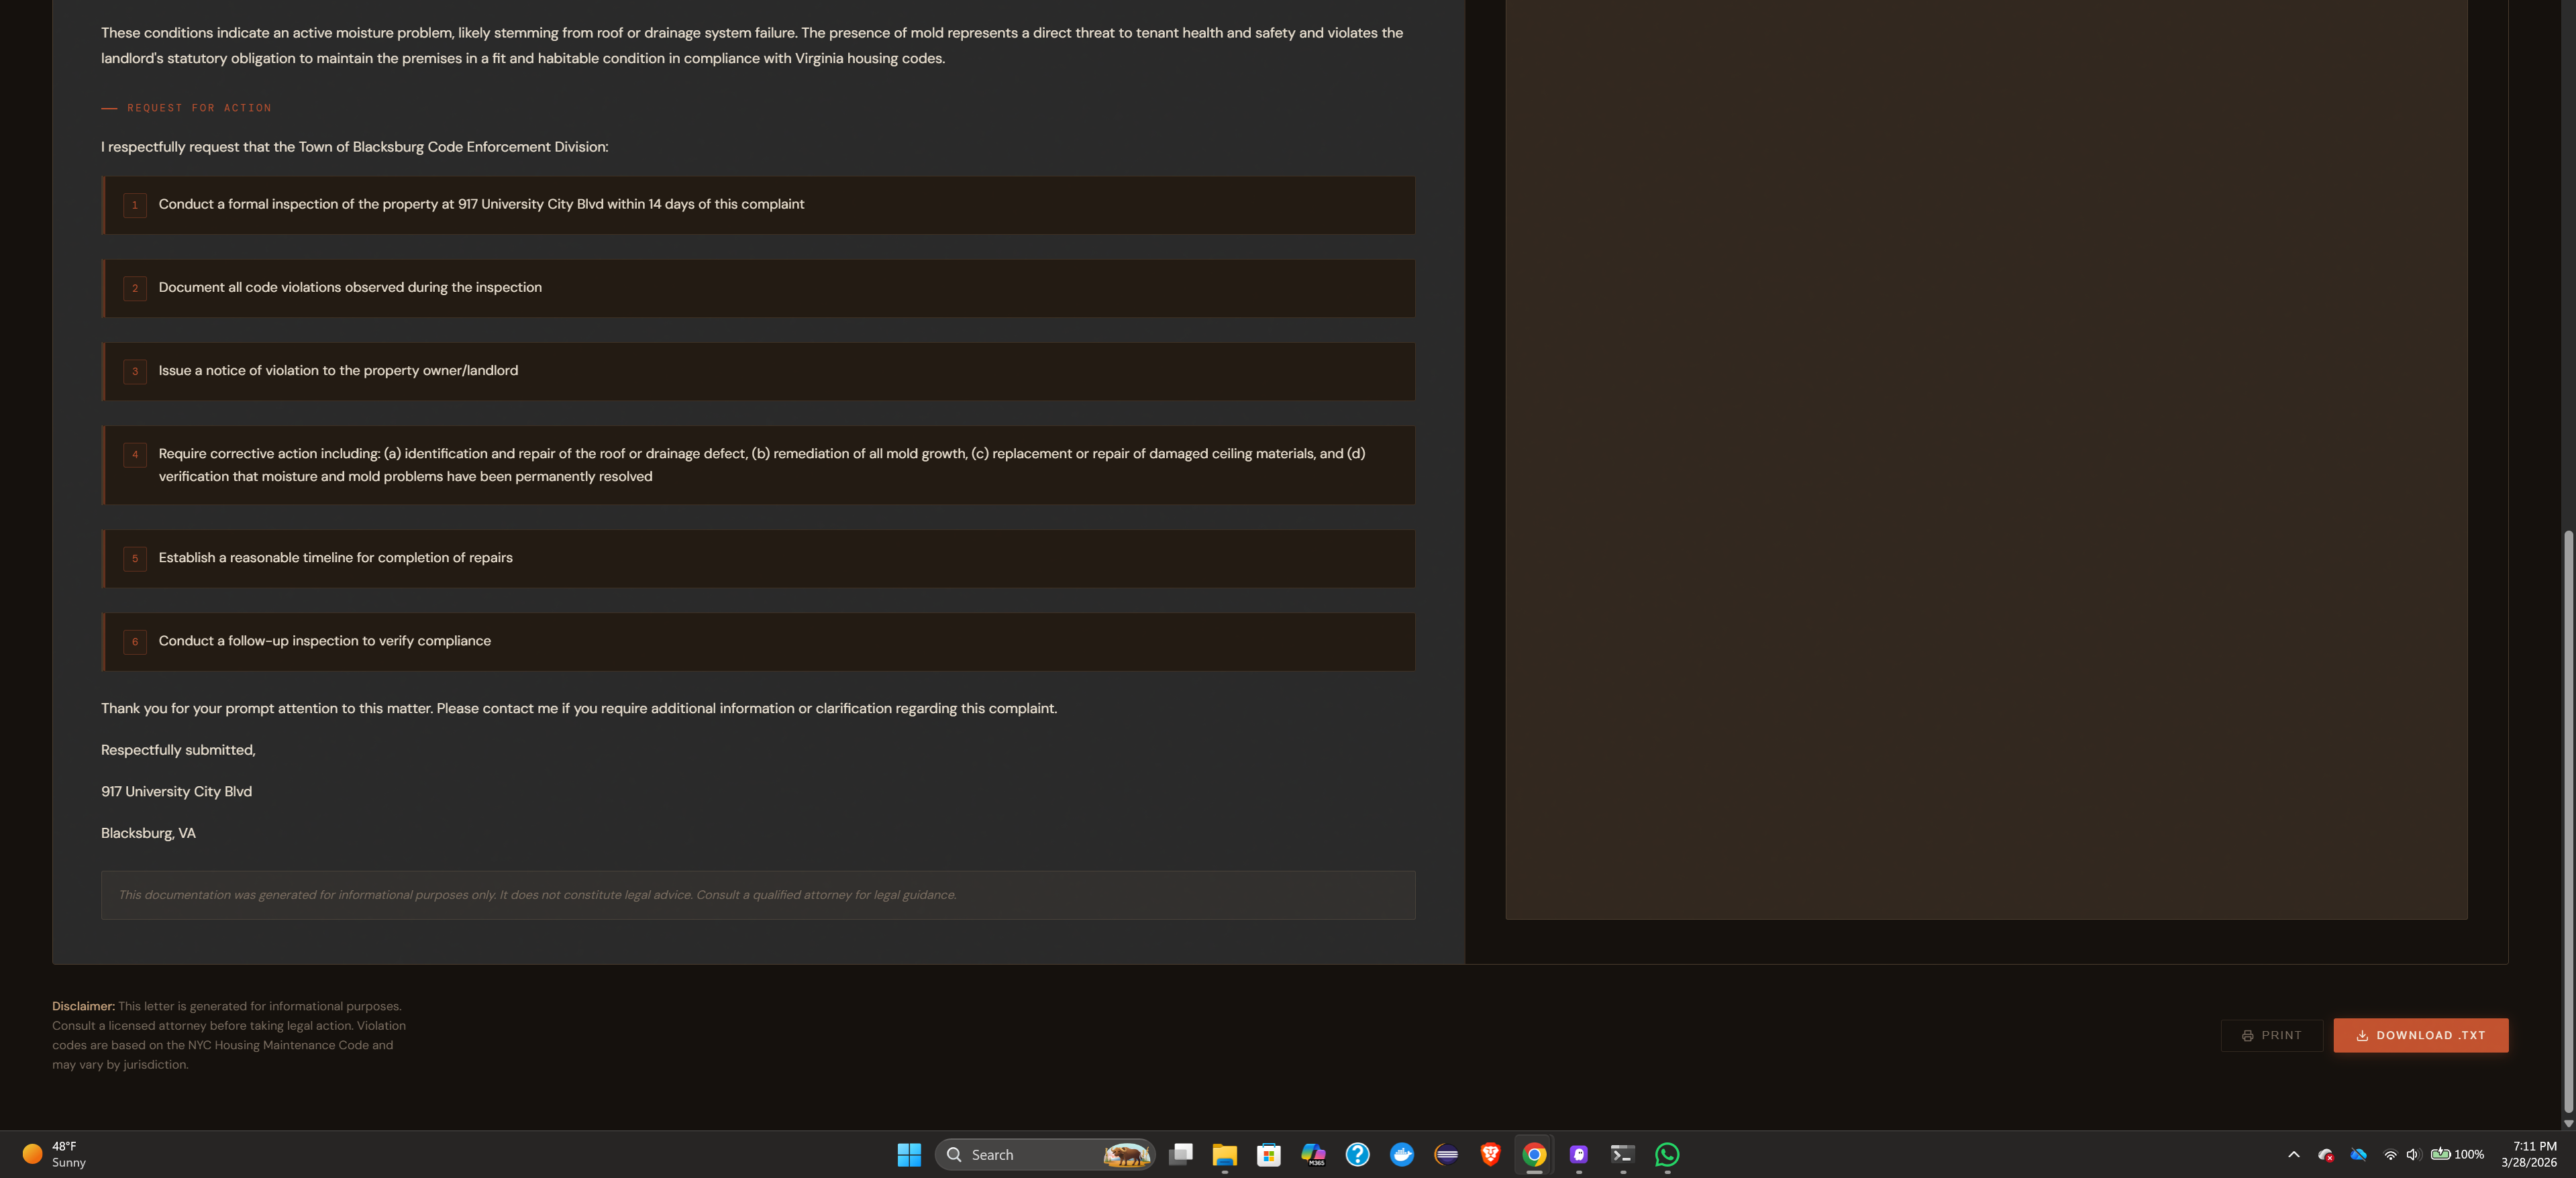Screen dimensions: 2576x1178
Task: Switch to Google Chrome taskbar icon
Action: click(1534, 1154)
